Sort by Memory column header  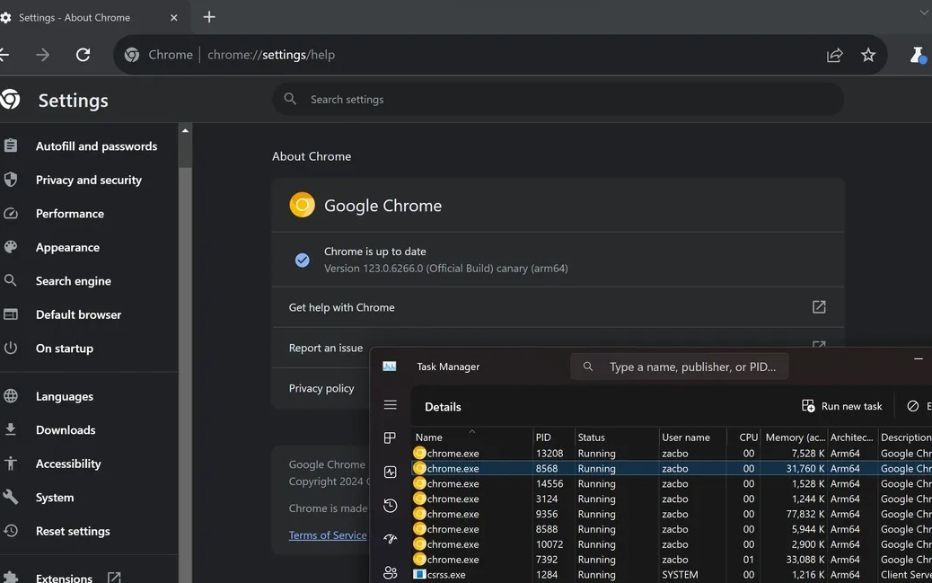(795, 437)
